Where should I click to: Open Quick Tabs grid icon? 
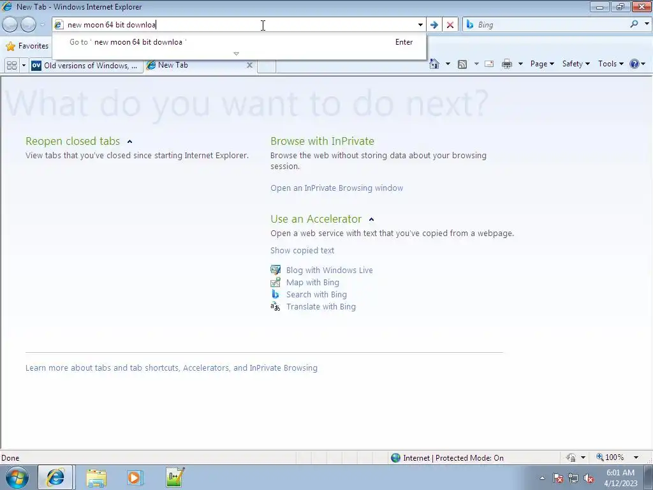coord(11,66)
